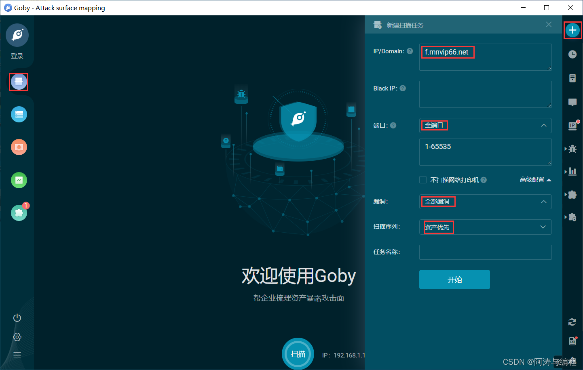Collapse the 高级配置 advanced settings

[x=534, y=180]
